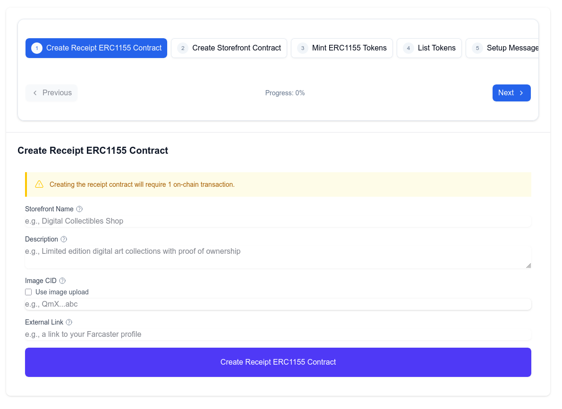Click the help icon beside Description

pos(63,239)
